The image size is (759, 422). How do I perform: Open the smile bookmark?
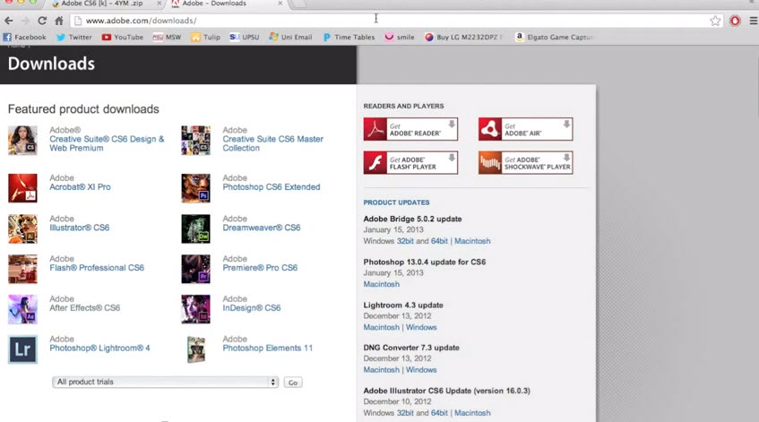(x=400, y=38)
